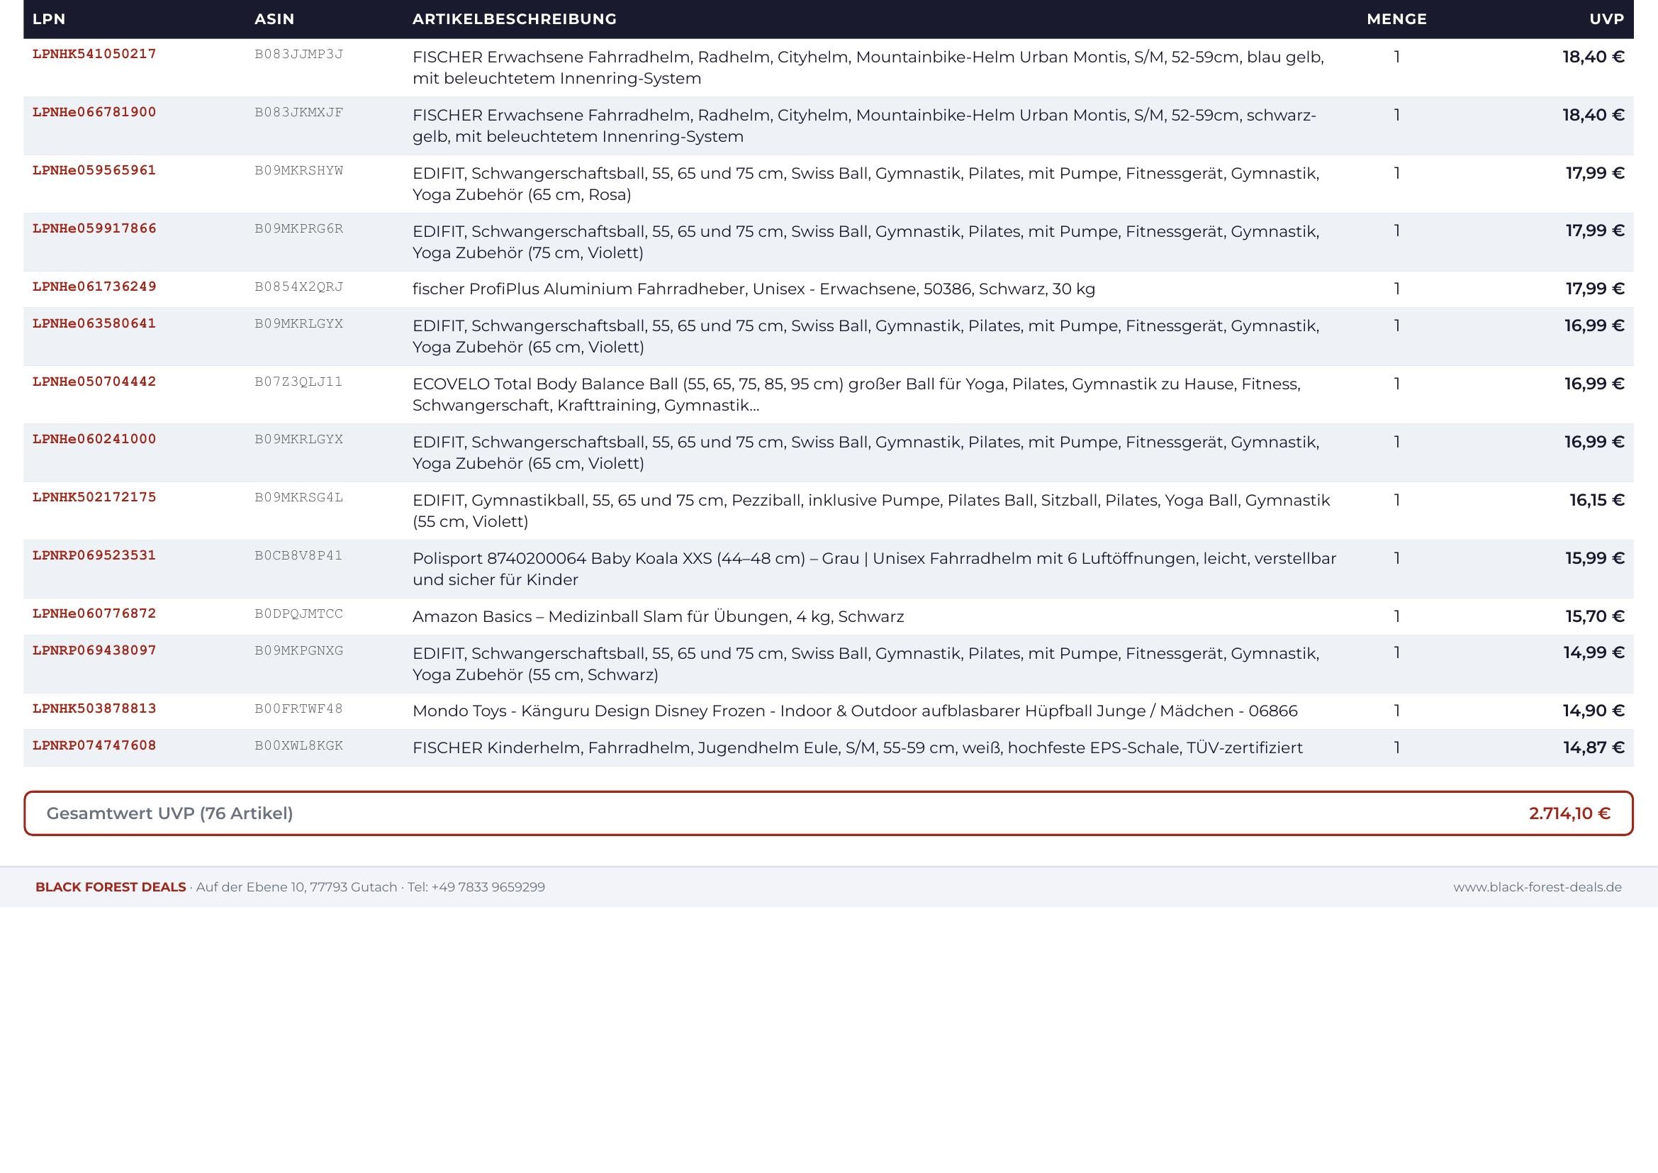
Task: Click the ASIN column header
Action: tap(274, 19)
